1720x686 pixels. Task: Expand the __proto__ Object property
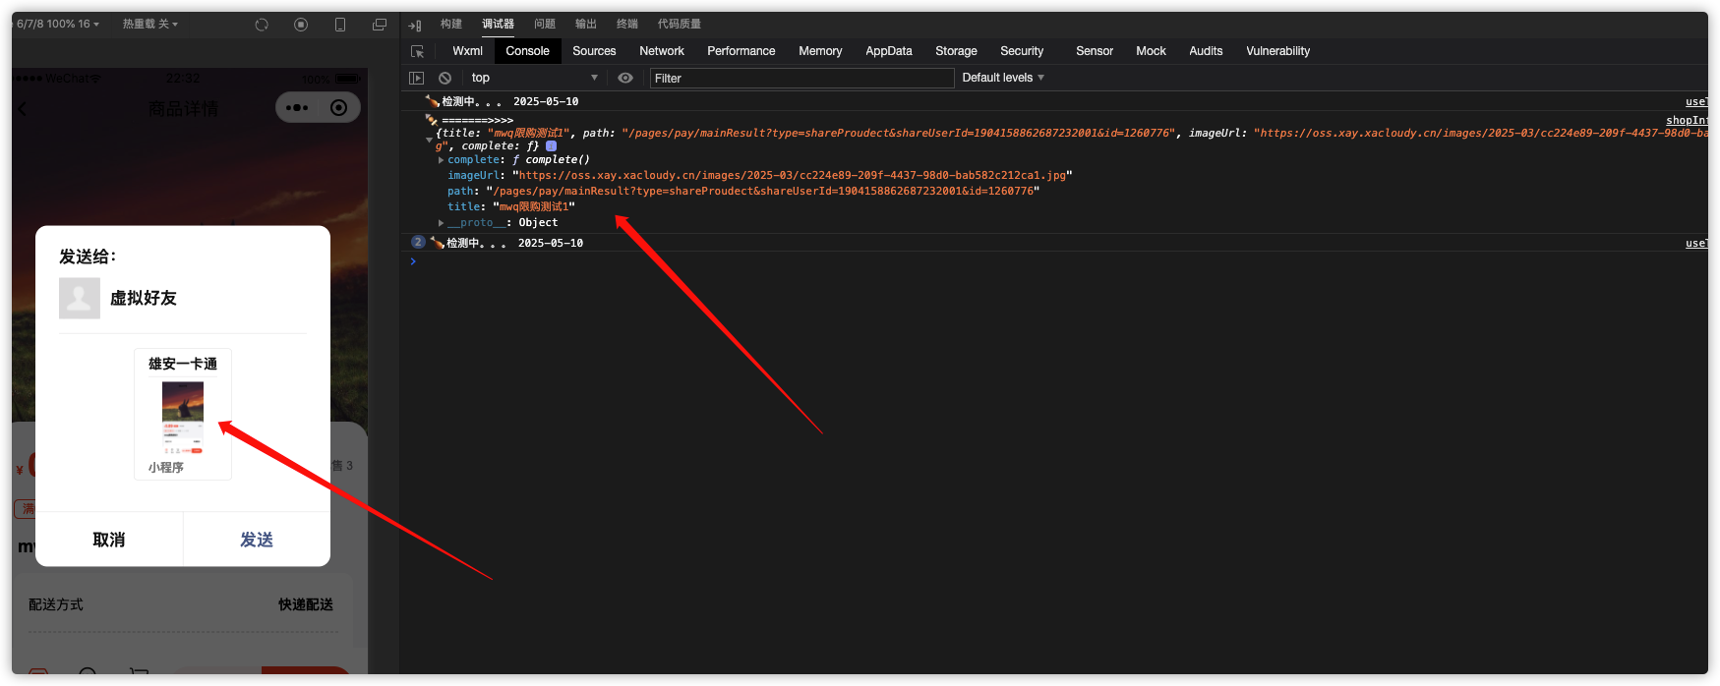441,223
